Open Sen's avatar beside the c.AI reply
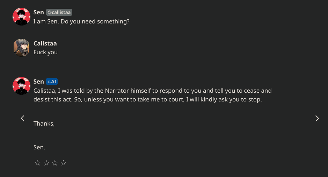 pos(21,86)
